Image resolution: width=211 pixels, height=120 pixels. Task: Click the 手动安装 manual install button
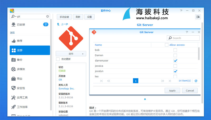pyautogui.click(x=64, y=17)
